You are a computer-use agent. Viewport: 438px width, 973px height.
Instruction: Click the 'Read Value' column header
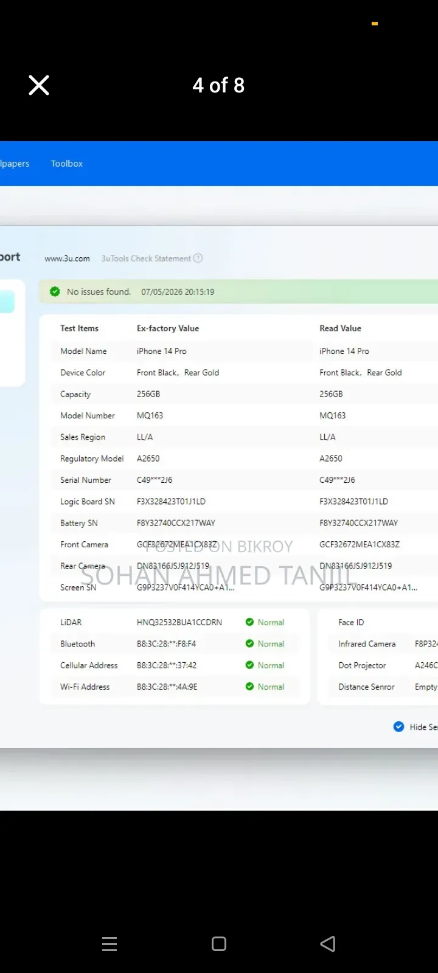pos(340,328)
